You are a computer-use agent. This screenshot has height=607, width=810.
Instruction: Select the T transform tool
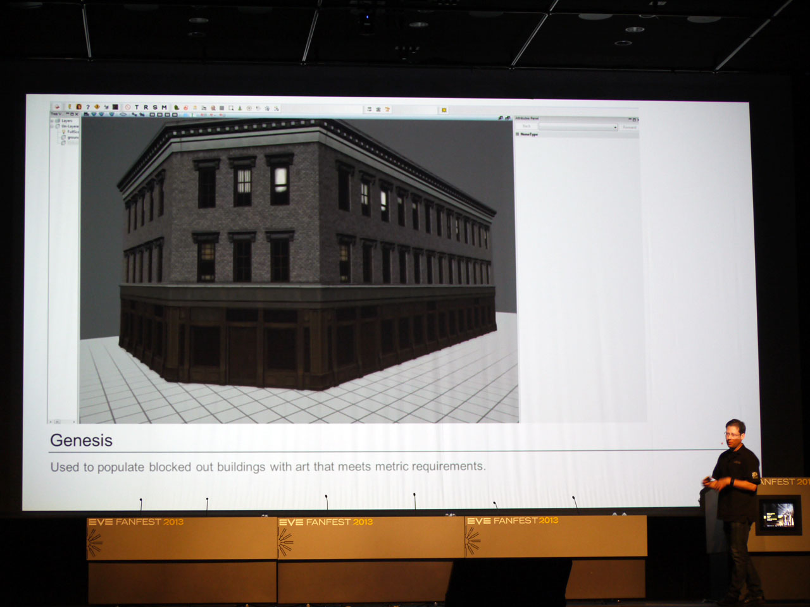[x=137, y=107]
